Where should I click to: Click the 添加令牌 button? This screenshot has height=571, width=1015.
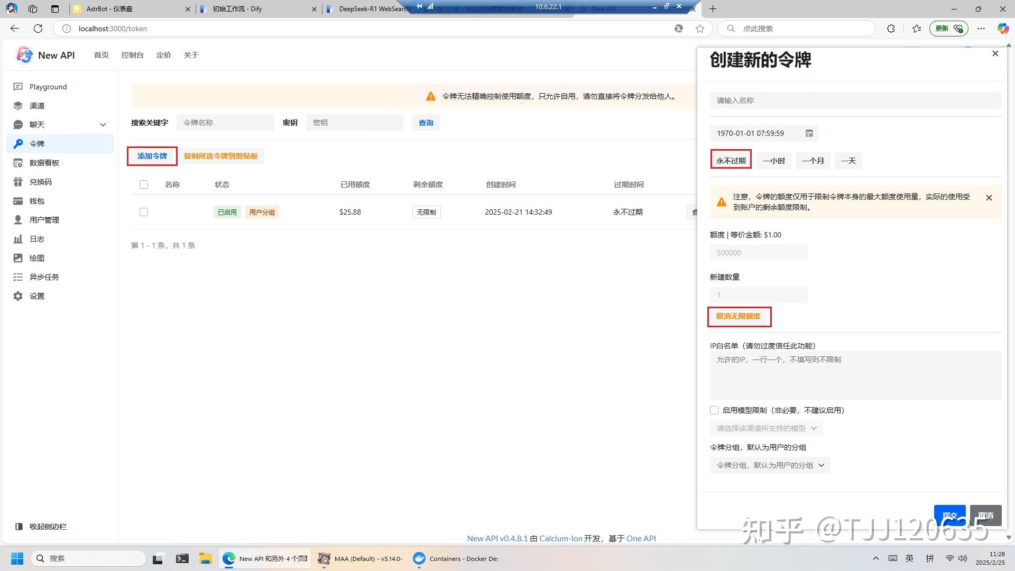click(x=152, y=156)
